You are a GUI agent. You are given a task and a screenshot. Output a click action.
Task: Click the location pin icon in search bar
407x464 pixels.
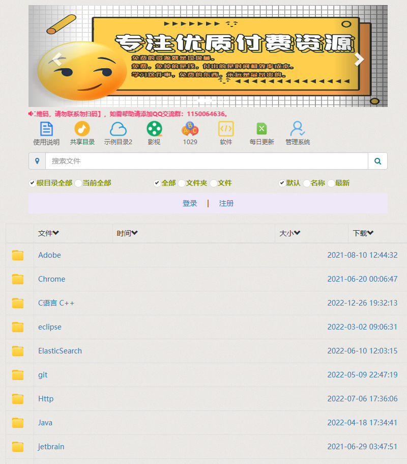(x=37, y=161)
